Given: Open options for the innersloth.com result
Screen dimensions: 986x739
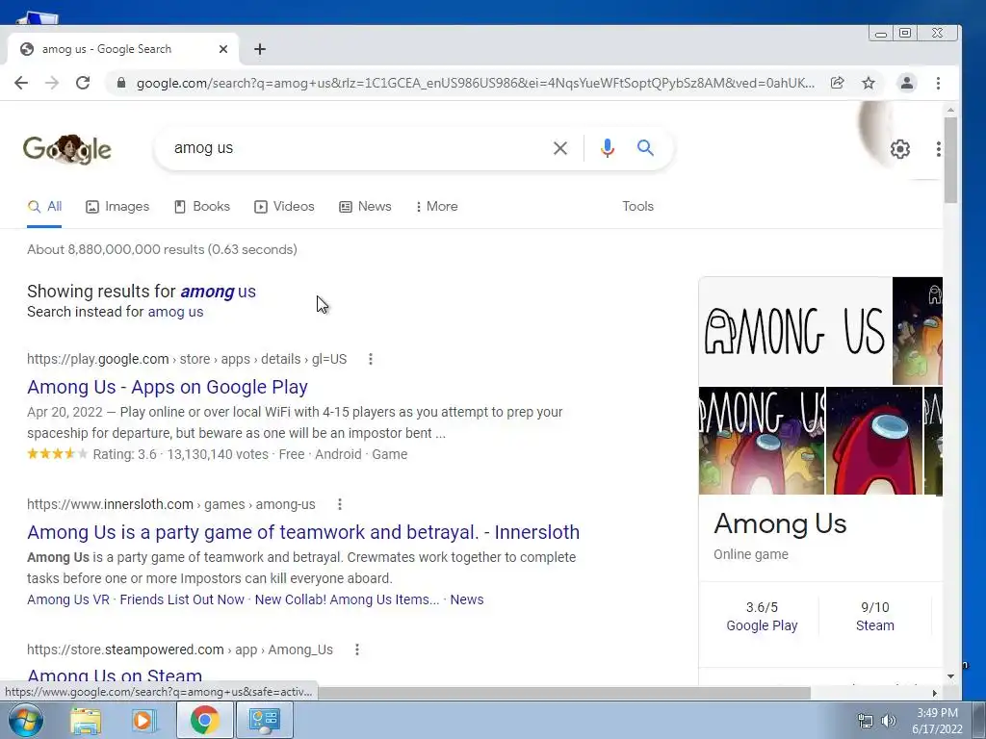Looking at the screenshot, I should click(x=340, y=504).
